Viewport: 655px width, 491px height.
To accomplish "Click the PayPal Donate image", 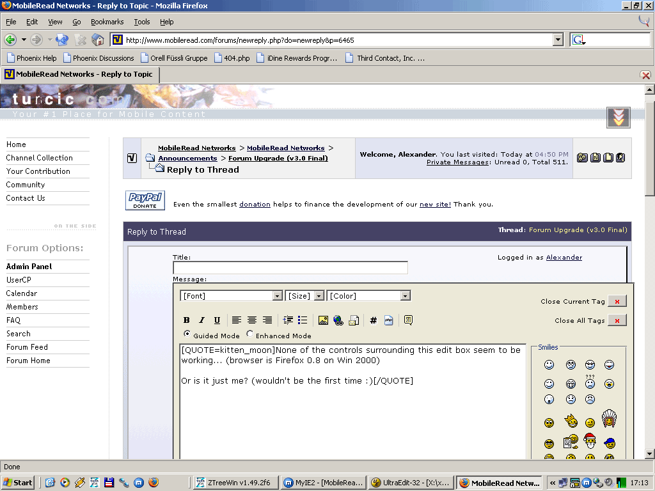I will (x=145, y=200).
